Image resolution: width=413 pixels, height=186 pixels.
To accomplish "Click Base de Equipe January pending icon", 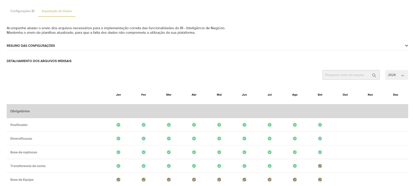I will point(118,180).
